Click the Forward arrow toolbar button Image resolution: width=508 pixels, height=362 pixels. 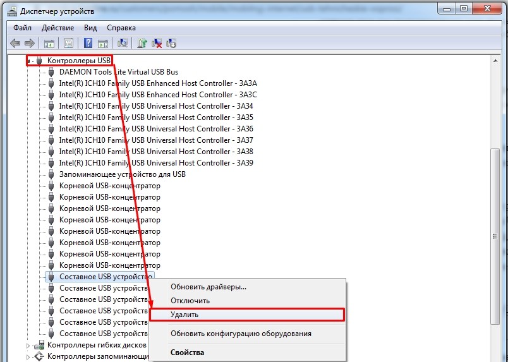(x=29, y=43)
